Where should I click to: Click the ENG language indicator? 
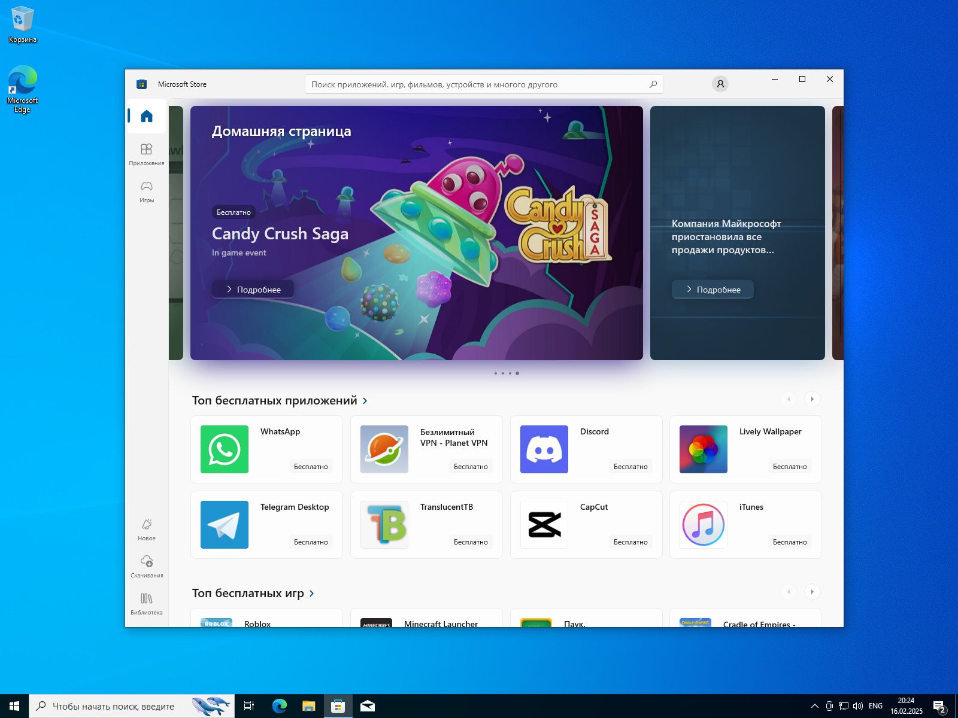coord(875,705)
